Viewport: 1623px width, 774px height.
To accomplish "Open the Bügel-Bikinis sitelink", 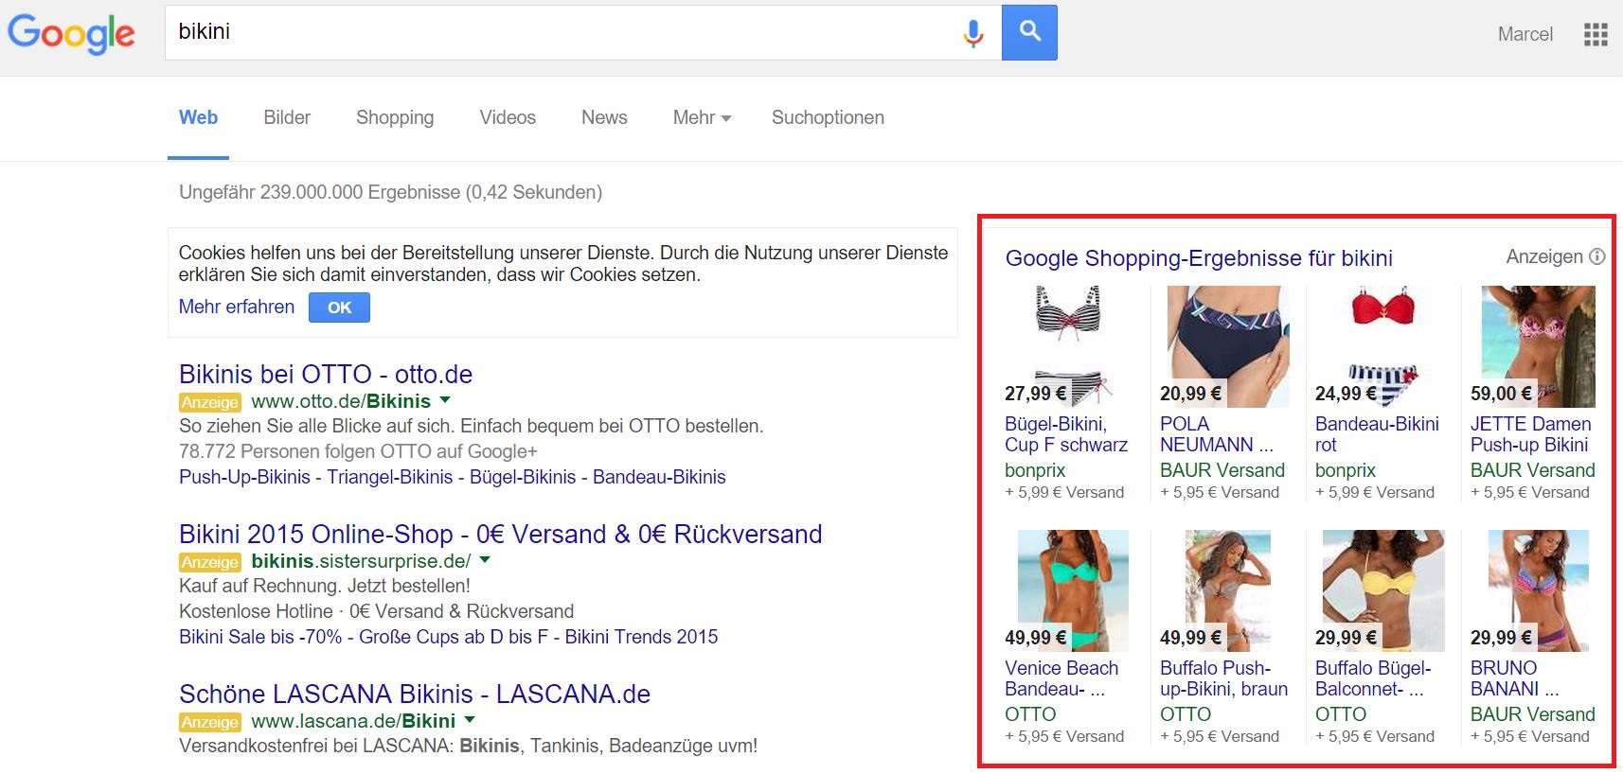I will pyautogui.click(x=523, y=477).
